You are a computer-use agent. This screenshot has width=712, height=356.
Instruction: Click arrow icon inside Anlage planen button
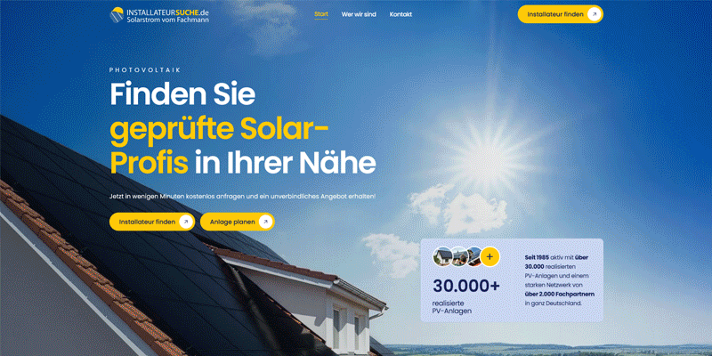tap(265, 222)
